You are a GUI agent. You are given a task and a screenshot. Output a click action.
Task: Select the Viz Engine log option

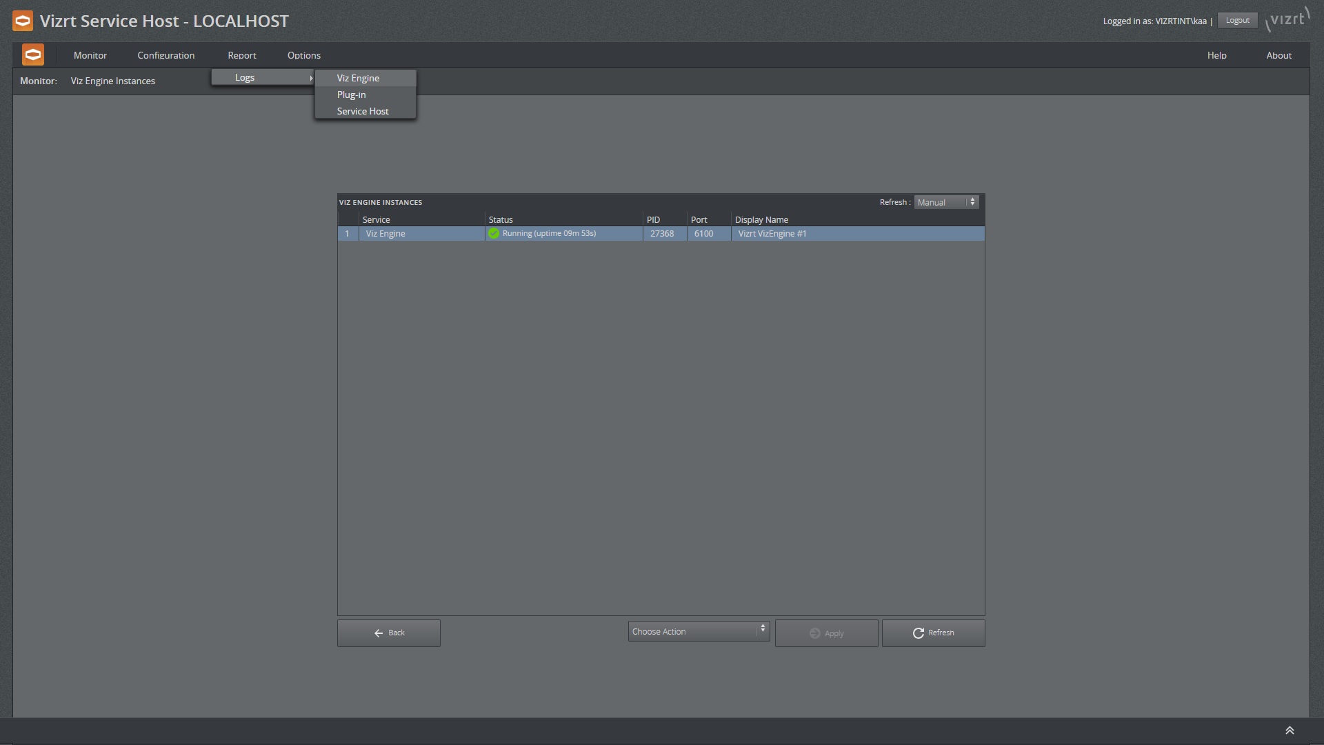tap(359, 77)
